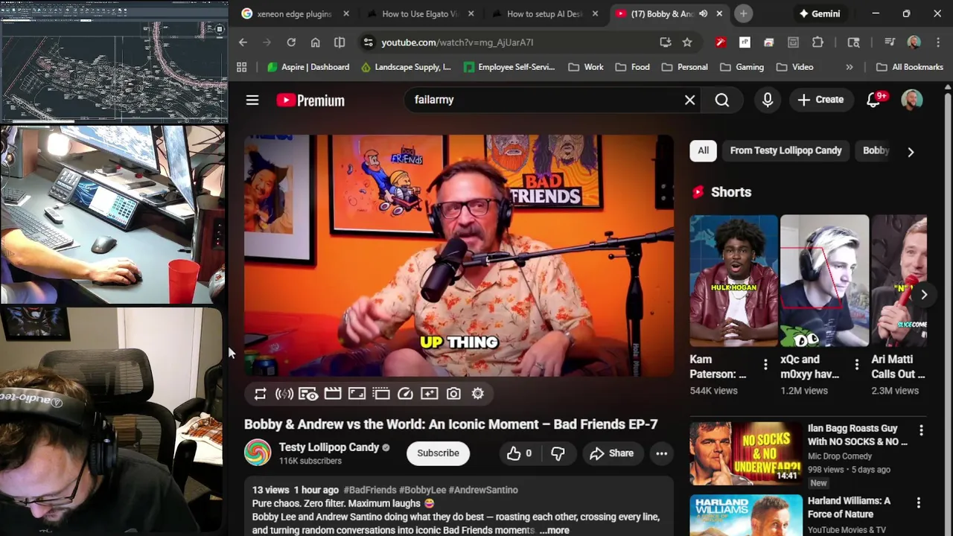Image resolution: width=953 pixels, height=536 pixels.
Task: Switch to How to setup AI Desk tab
Action: [x=544, y=13]
